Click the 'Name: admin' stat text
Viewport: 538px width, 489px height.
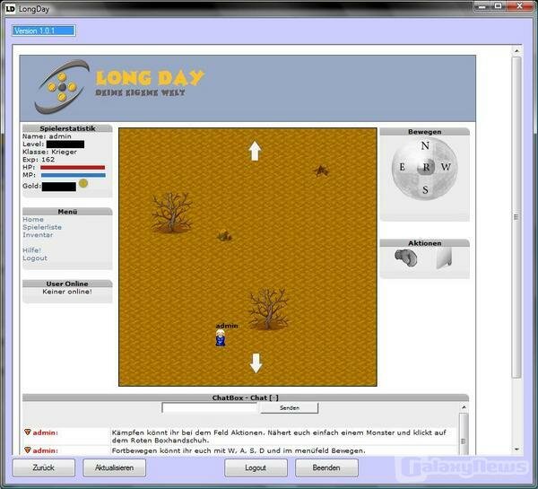click(47, 136)
